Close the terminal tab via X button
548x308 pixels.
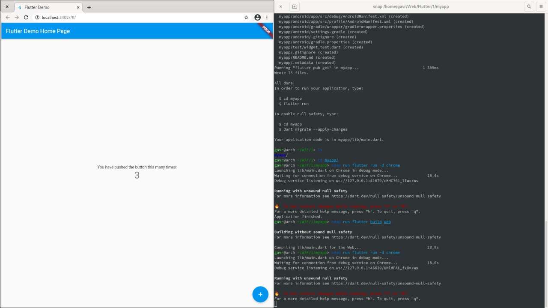(x=280, y=6)
